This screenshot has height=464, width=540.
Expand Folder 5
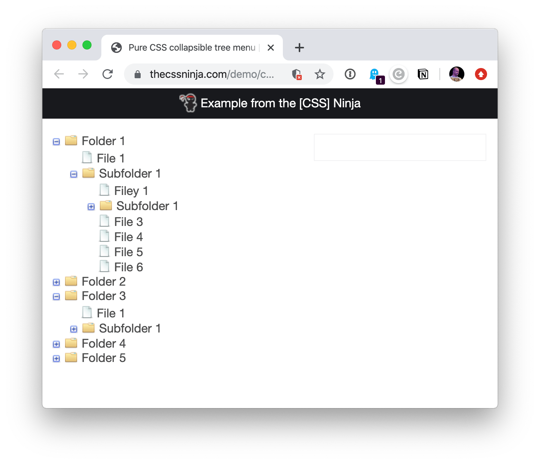(56, 359)
